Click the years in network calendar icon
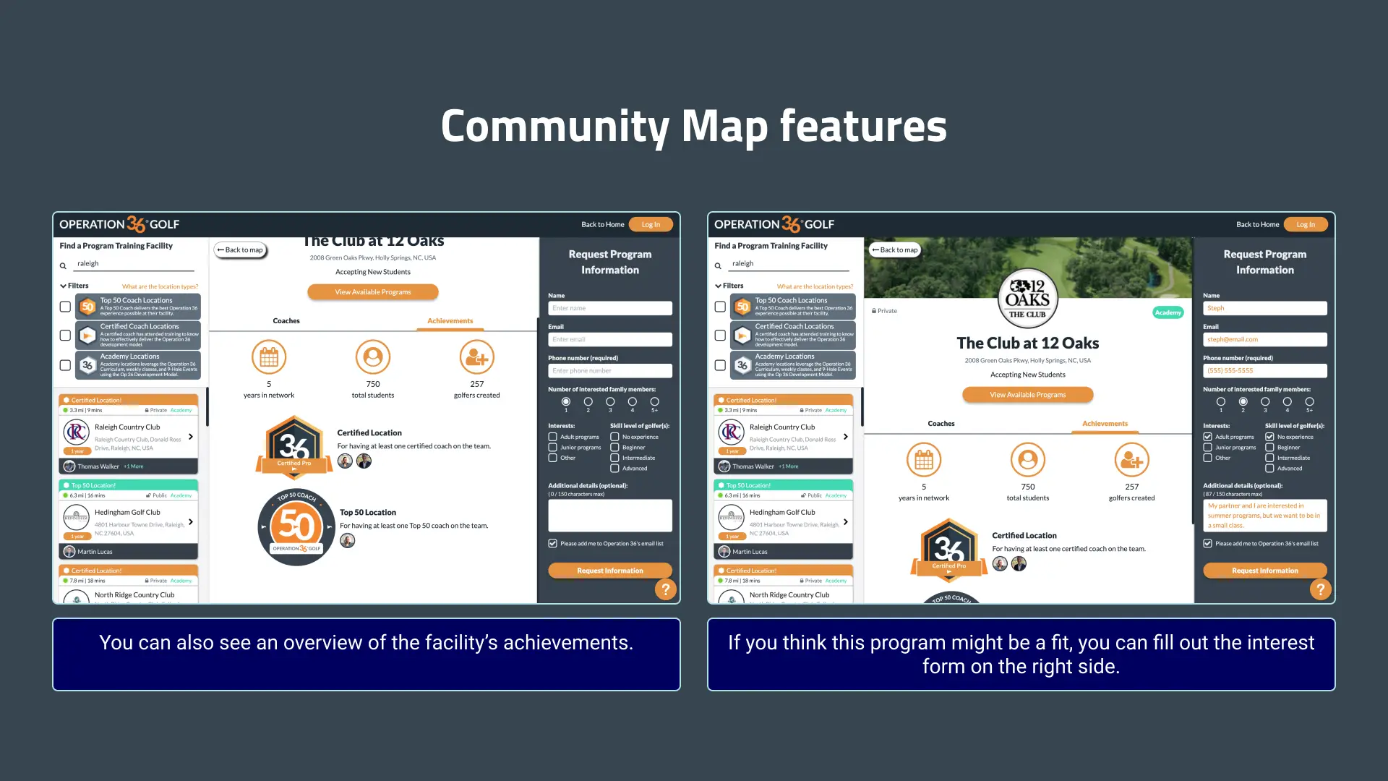This screenshot has height=781, width=1388. [x=269, y=358]
